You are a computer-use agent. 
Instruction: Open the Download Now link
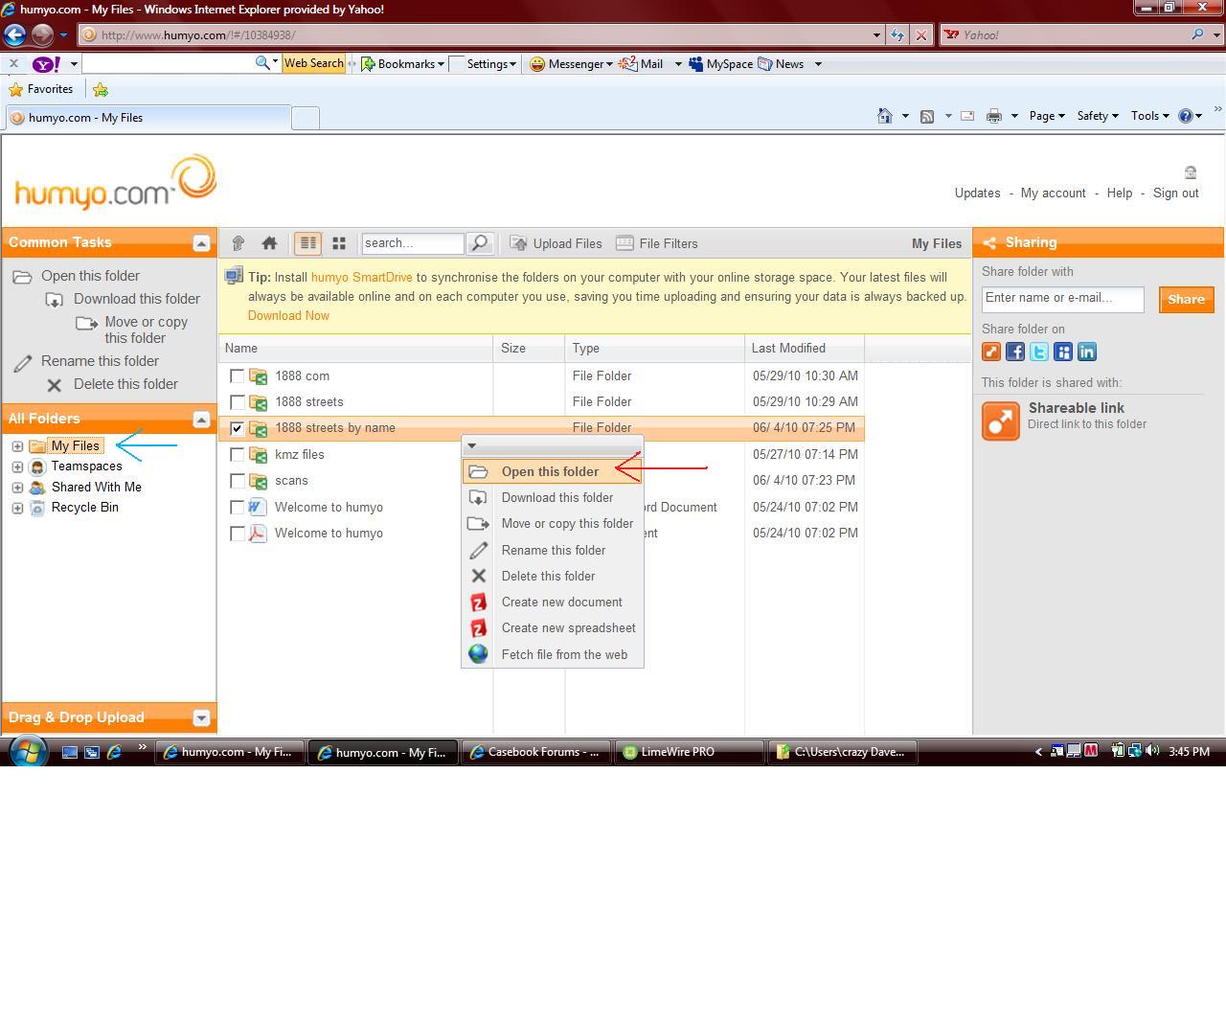[x=288, y=316]
